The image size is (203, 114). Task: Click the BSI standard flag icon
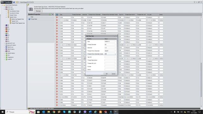(6, 27)
